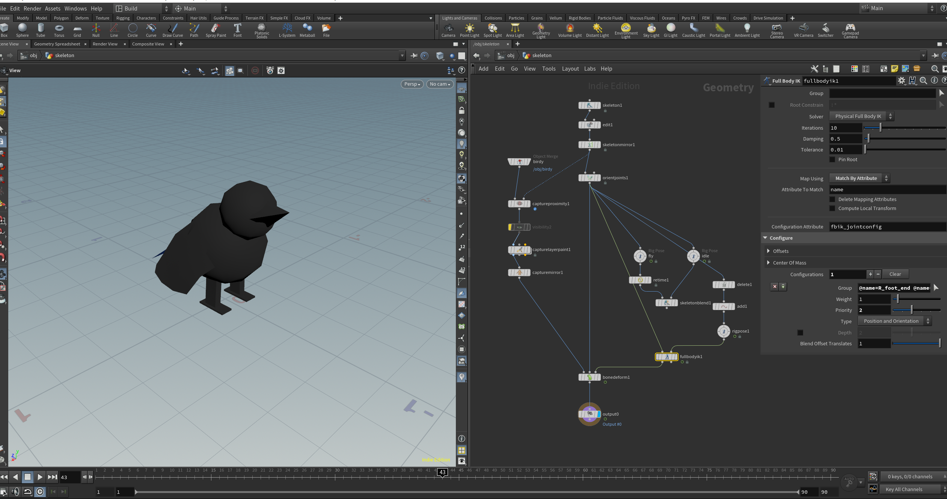Image resolution: width=947 pixels, height=499 pixels.
Task: Toggle Delete Mapping Attributes checkbox
Action: (x=832, y=199)
